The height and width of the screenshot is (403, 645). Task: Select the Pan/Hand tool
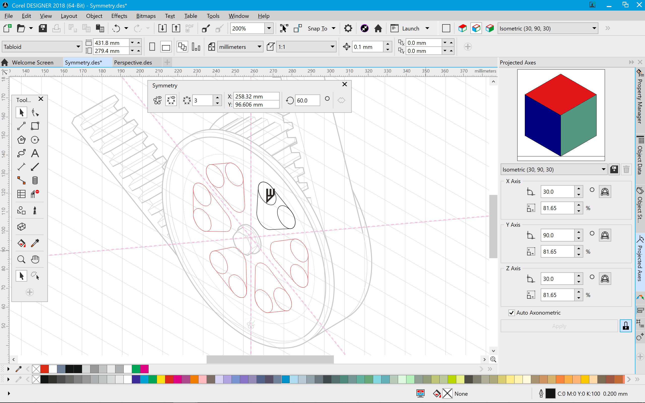[35, 259]
